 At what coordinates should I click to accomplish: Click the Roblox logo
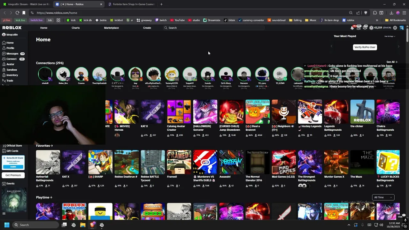[x=12, y=28]
